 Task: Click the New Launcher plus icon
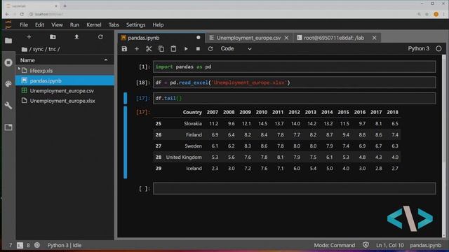[29, 37]
